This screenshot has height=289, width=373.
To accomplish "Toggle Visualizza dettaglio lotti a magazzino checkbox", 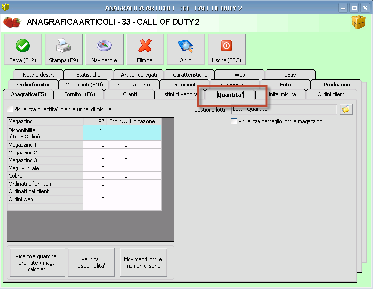I will tap(234, 121).
